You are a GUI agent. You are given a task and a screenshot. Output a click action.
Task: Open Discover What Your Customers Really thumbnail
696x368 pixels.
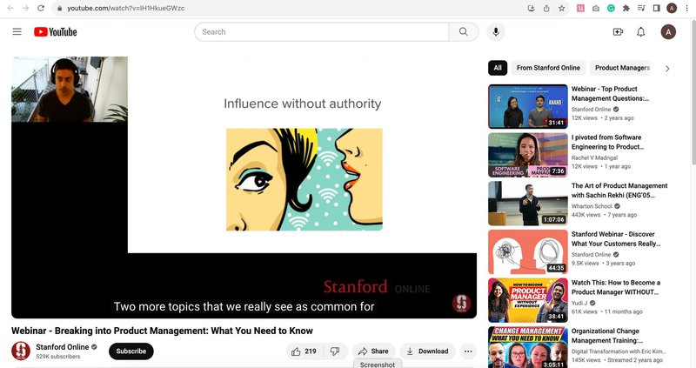click(528, 251)
